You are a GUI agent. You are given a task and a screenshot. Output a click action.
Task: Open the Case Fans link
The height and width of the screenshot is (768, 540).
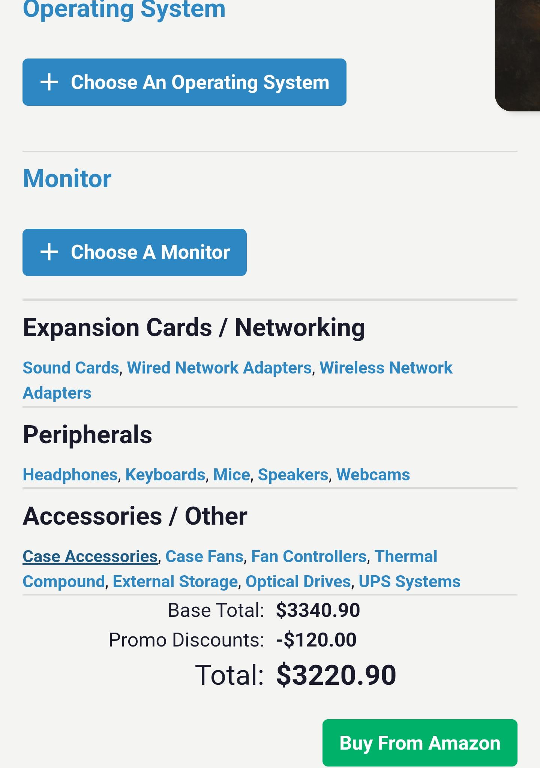204,556
